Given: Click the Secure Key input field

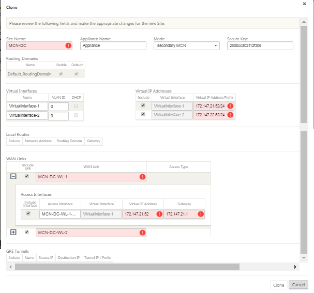Looking at the screenshot, I should 260,45.
